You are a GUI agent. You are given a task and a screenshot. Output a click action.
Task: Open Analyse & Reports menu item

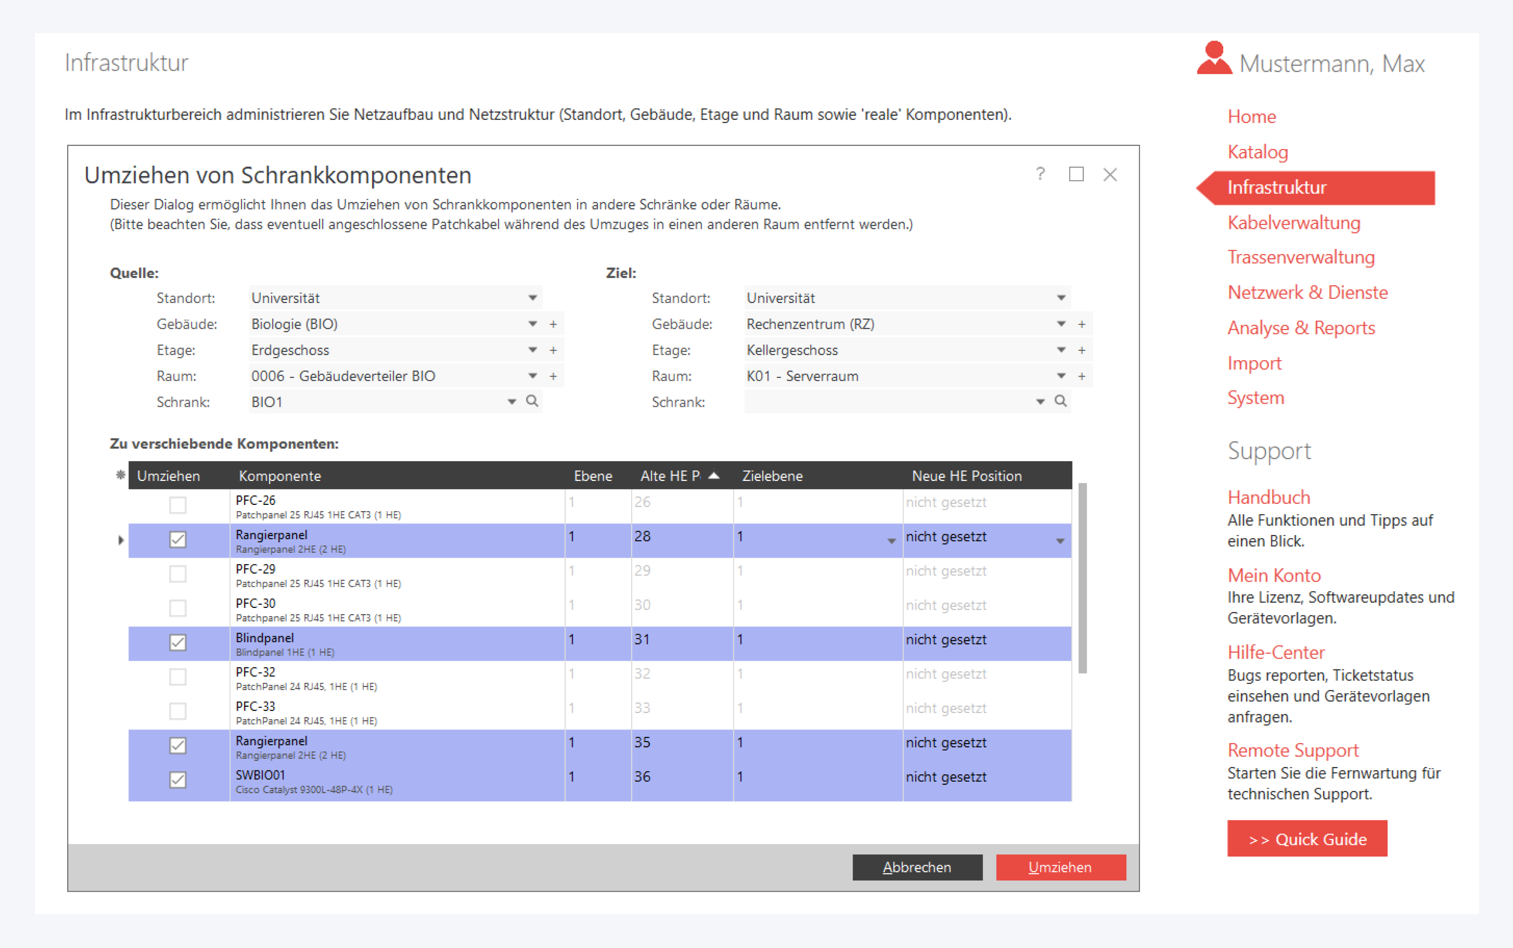click(1301, 327)
